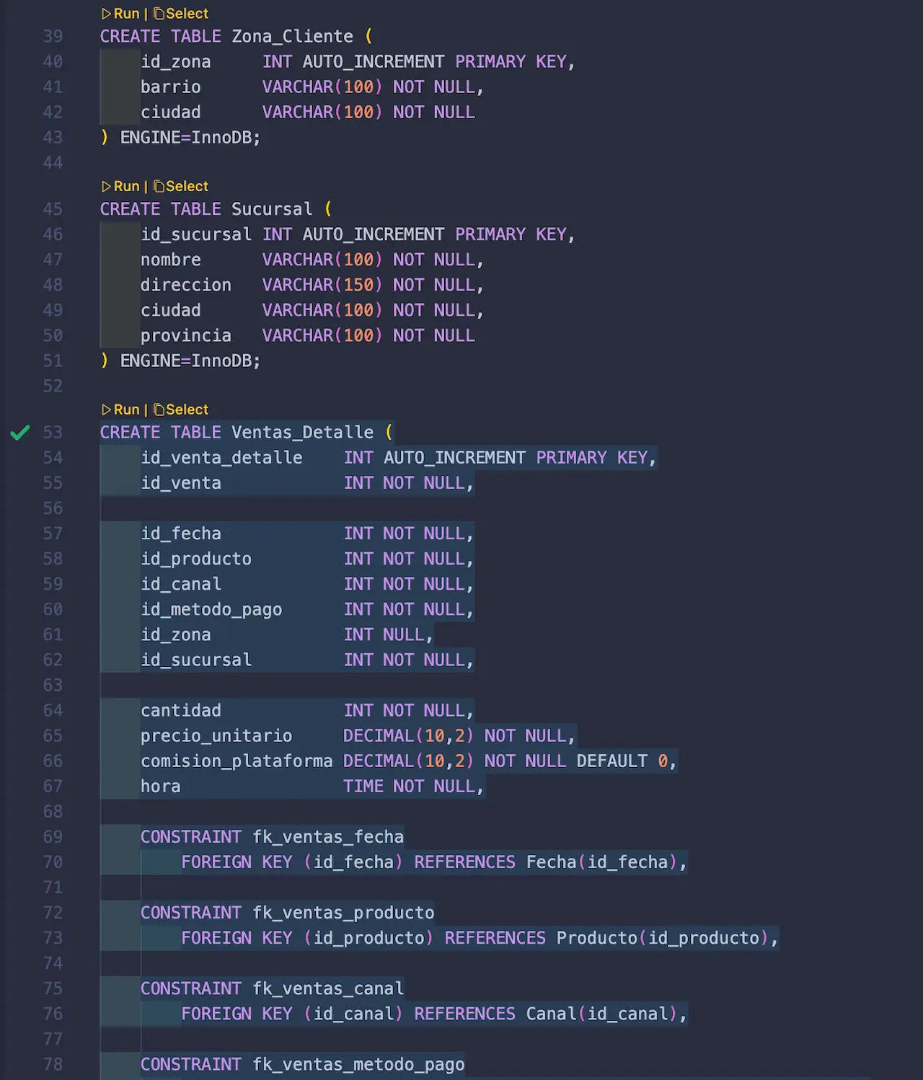923x1080 pixels.
Task: Select the Zona_Cliente statement text
Action: [x=186, y=13]
